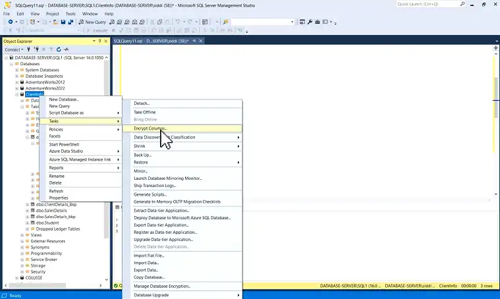The height and width of the screenshot is (299, 500).
Task: Expand the Database Snapshots folder node
Action: [17, 76]
